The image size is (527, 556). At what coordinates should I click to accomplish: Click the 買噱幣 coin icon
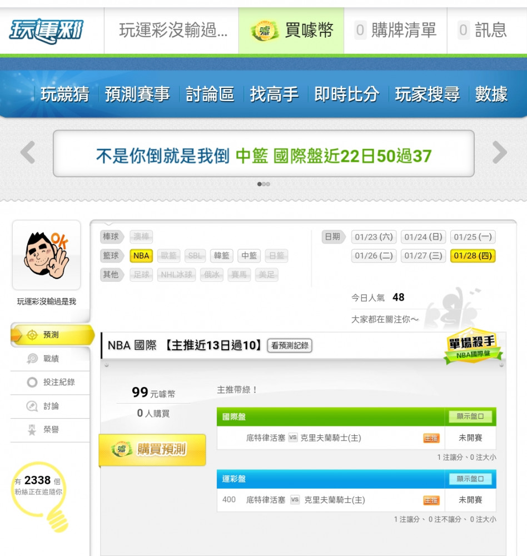pyautogui.click(x=264, y=31)
